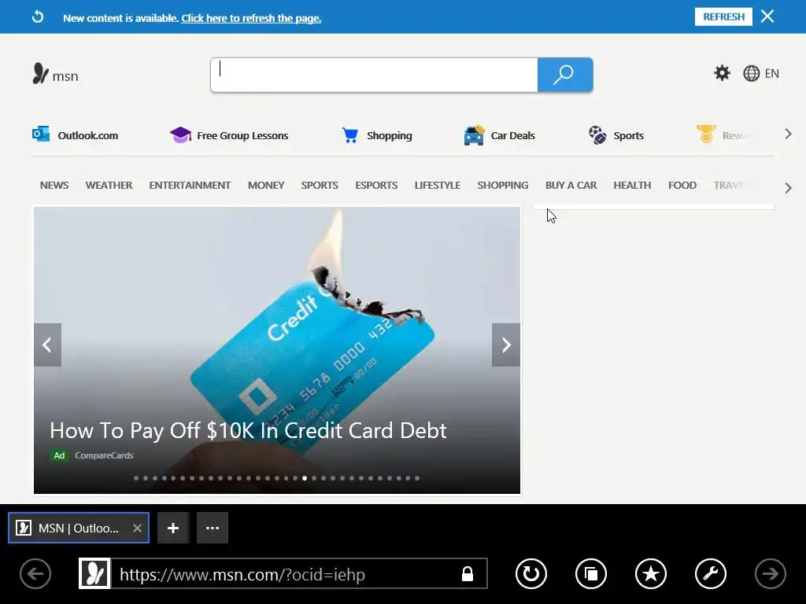
Task: Show more categories with right chevron
Action: [x=788, y=188]
